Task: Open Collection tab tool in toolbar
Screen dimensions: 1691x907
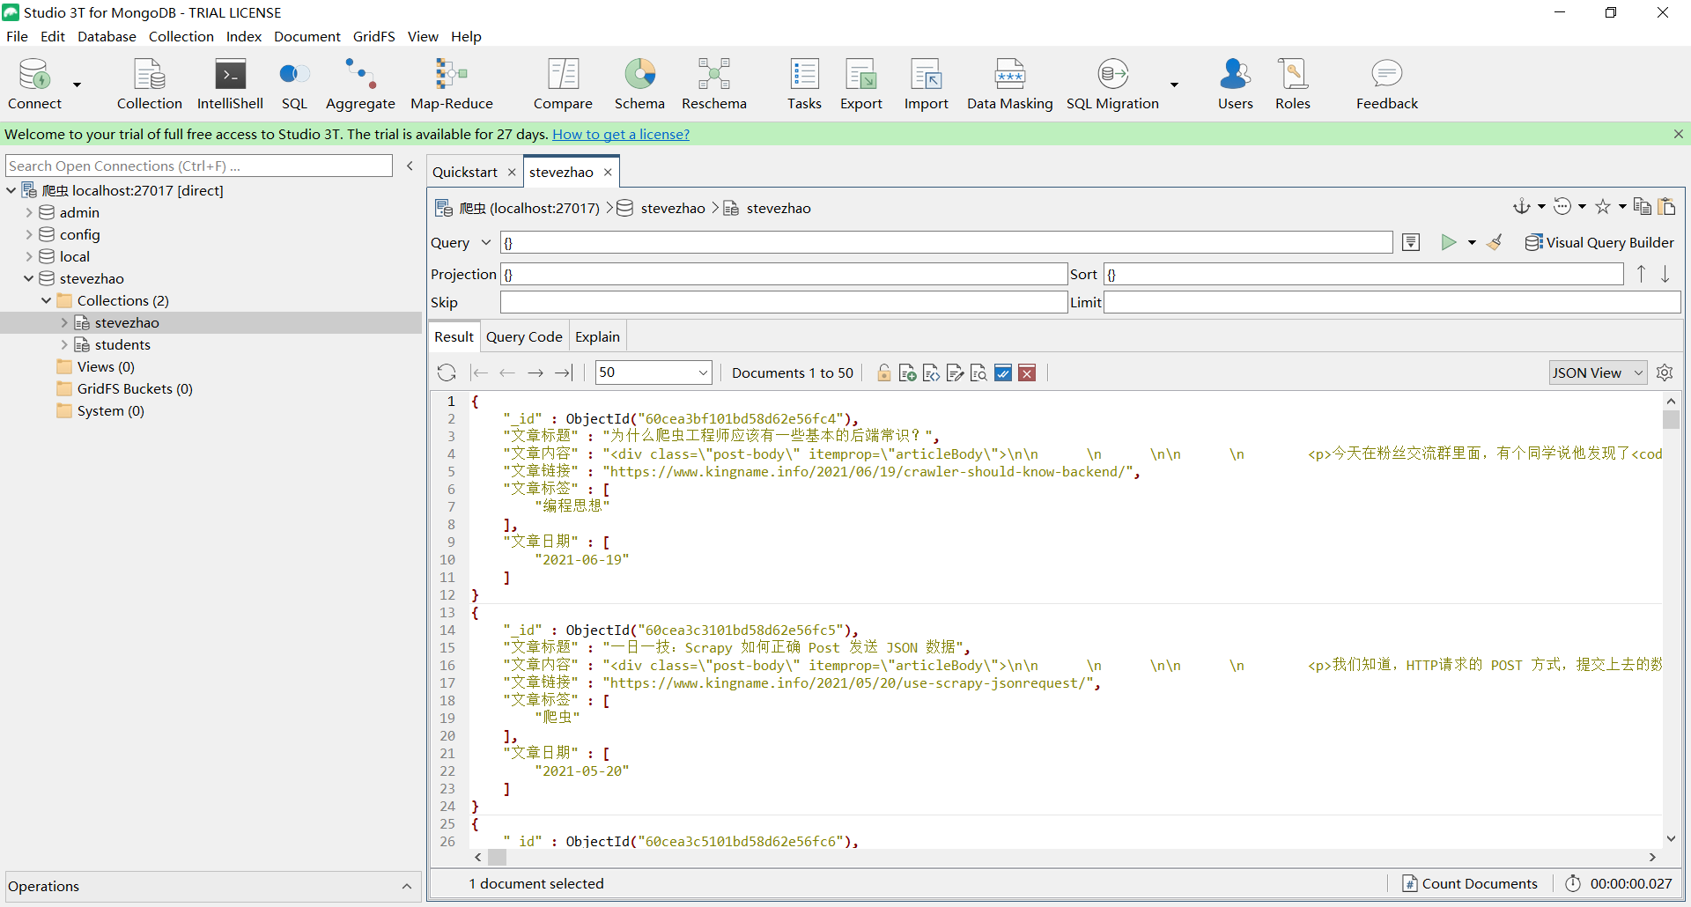Action: 150,84
